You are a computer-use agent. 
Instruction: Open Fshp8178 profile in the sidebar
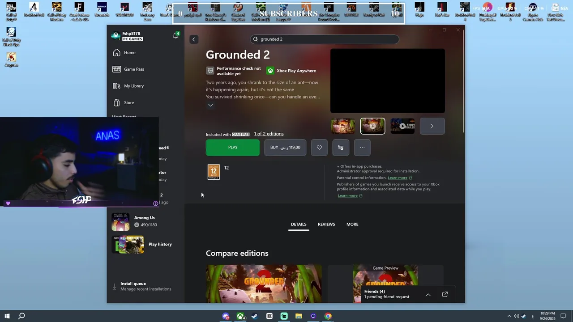coord(128,36)
